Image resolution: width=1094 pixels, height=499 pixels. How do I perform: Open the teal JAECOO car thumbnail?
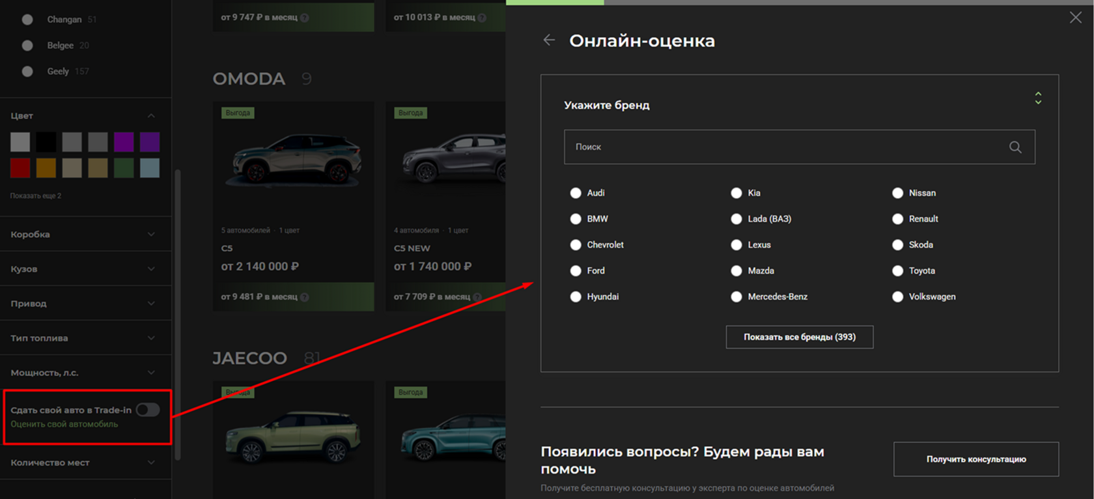coord(453,436)
